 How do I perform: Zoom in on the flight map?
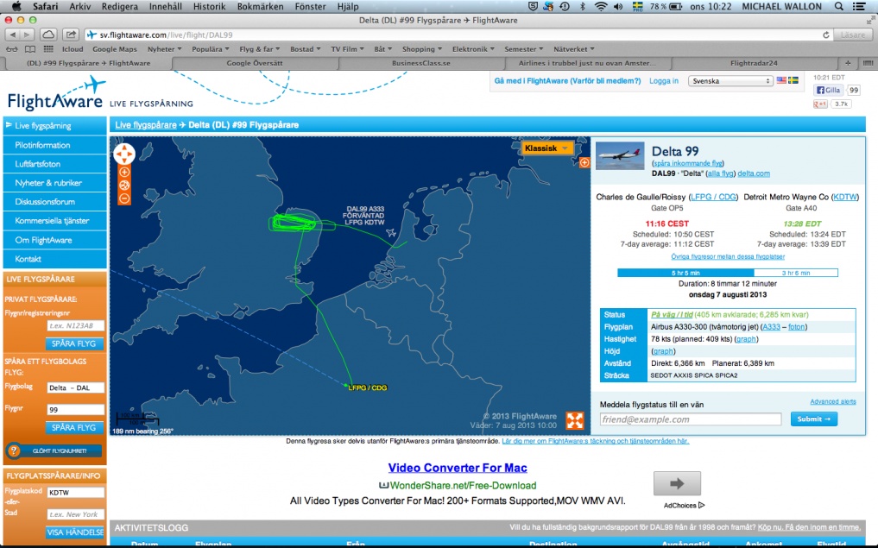tap(124, 173)
